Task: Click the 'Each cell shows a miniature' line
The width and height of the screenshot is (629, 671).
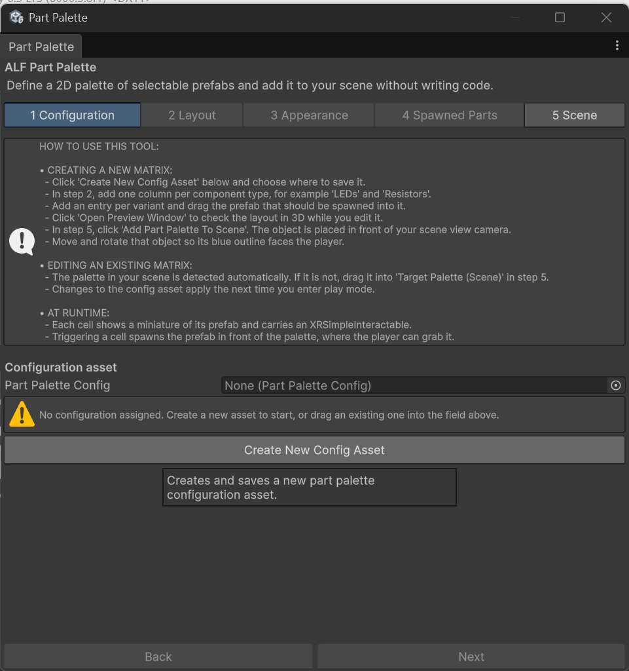Action: pos(228,325)
